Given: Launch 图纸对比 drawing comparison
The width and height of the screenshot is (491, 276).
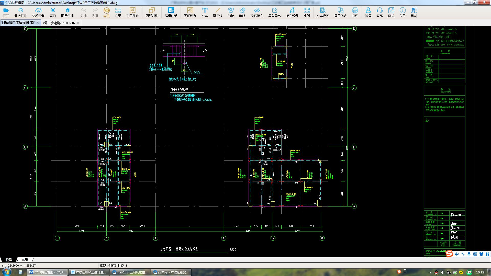Looking at the screenshot, I should tap(152, 13).
